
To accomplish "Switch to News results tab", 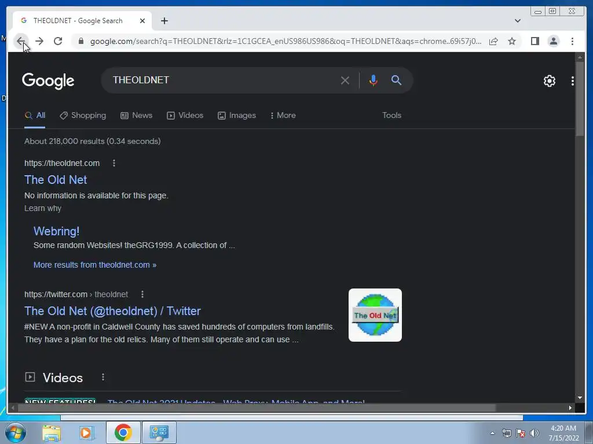I will pos(136,116).
